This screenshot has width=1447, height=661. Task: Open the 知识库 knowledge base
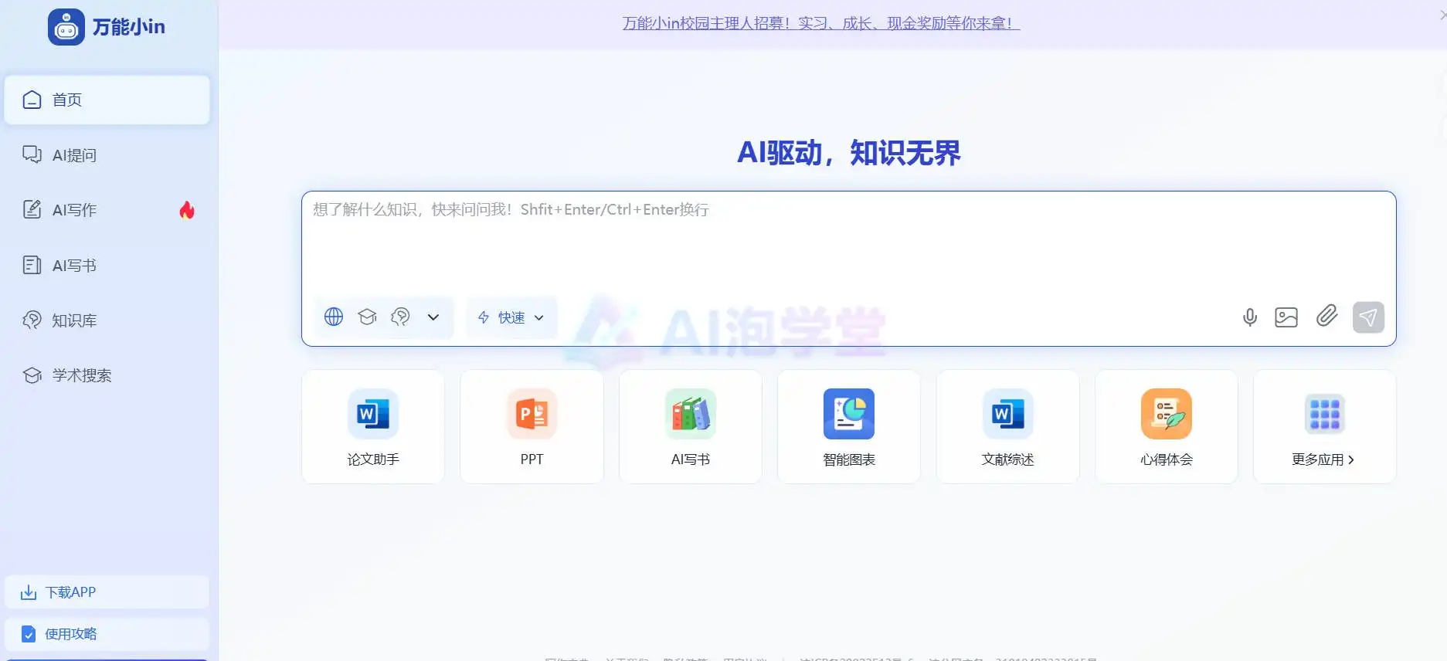[107, 320]
